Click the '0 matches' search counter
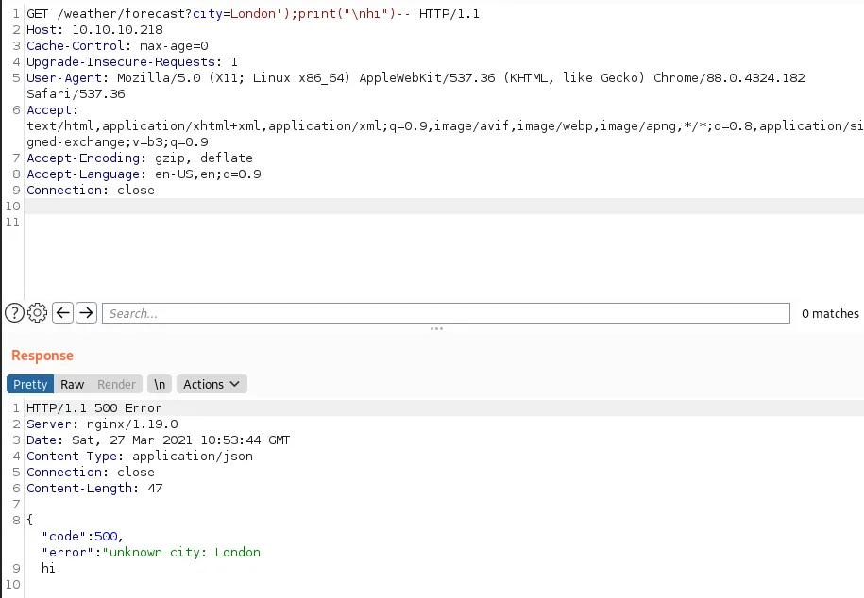This screenshot has width=864, height=598. point(830,313)
